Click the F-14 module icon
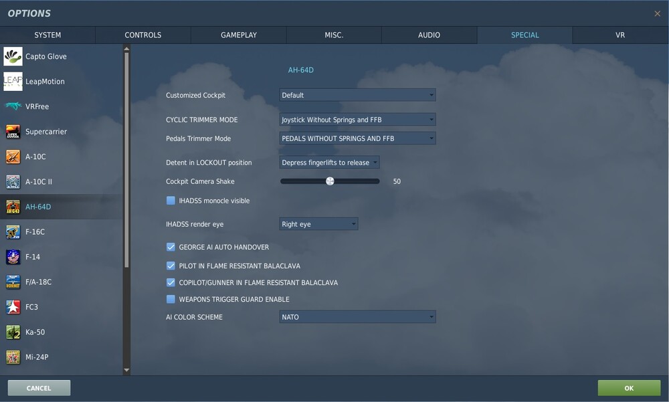The width and height of the screenshot is (669, 402). coord(13,257)
